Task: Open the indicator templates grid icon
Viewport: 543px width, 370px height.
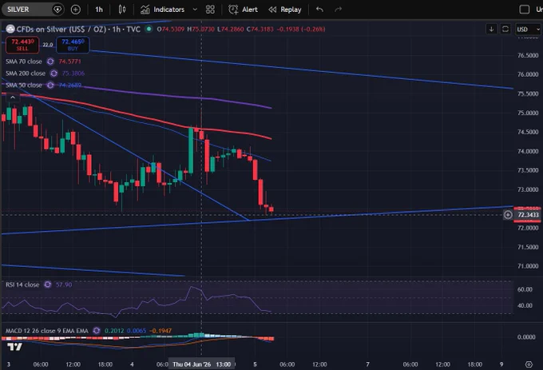Action: tap(210, 10)
